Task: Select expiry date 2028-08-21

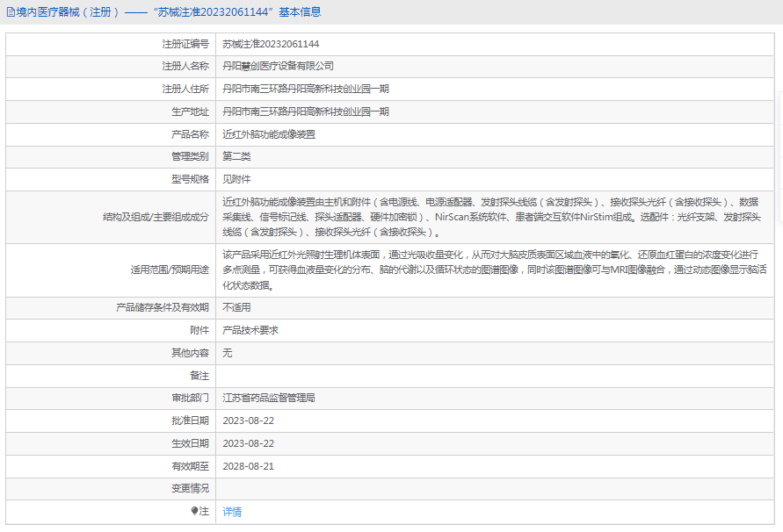Action: [248, 466]
